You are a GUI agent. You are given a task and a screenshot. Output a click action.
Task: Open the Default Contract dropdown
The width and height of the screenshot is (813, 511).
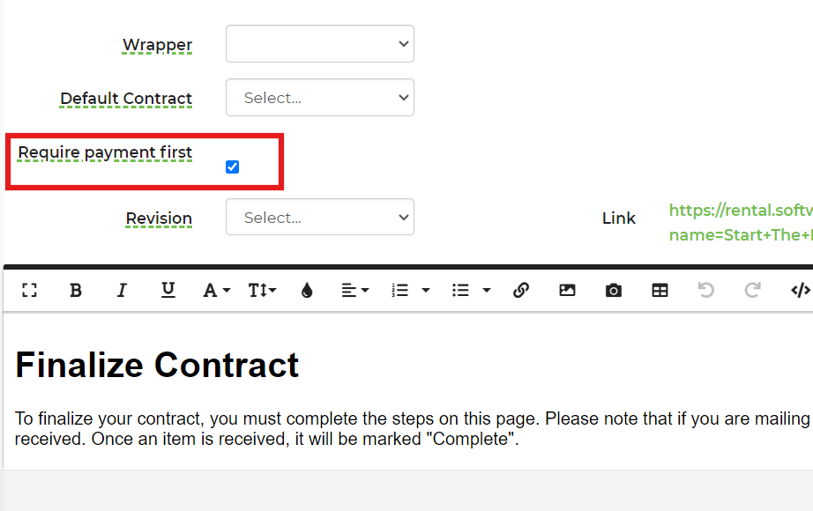(x=320, y=98)
